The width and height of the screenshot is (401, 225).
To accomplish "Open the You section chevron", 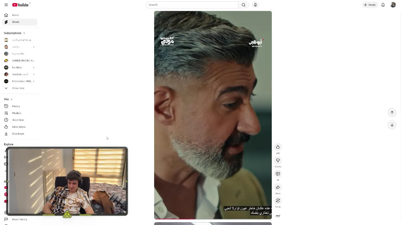I will (x=12, y=99).
